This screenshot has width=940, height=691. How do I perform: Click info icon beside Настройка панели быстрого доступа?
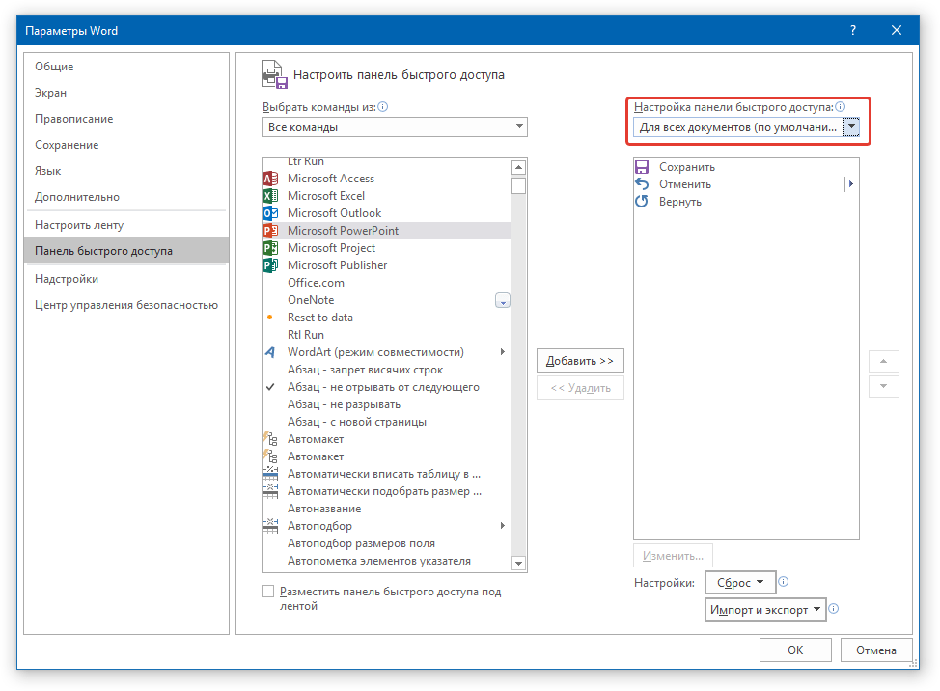pyautogui.click(x=841, y=107)
